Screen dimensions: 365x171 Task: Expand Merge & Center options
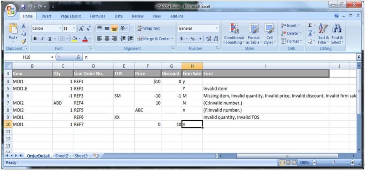(172, 39)
